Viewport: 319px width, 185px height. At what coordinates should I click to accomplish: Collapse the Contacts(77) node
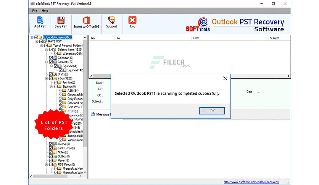click(x=47, y=62)
